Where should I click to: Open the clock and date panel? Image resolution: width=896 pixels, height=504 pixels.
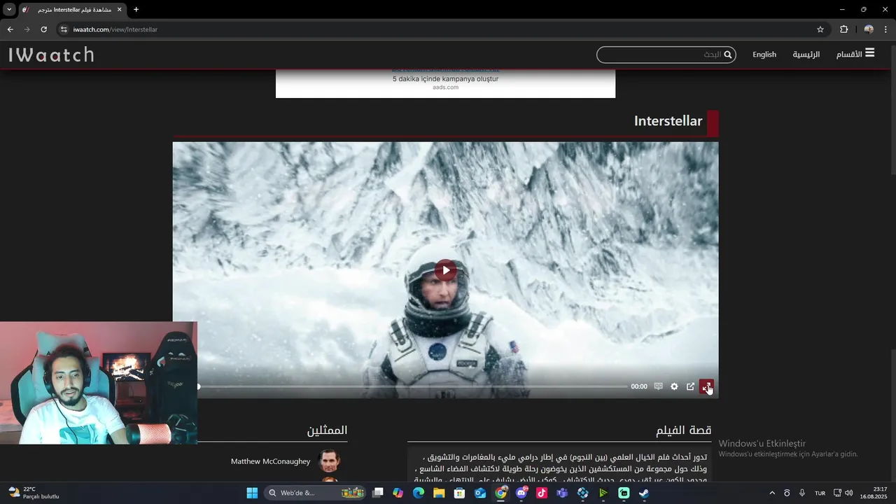coord(874,493)
